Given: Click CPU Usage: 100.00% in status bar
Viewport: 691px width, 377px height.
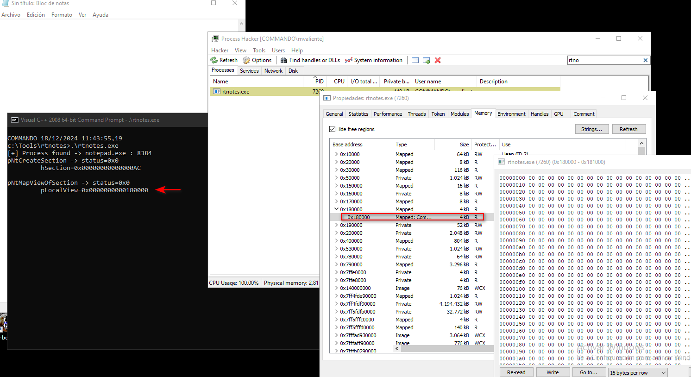Looking at the screenshot, I should pyautogui.click(x=234, y=283).
